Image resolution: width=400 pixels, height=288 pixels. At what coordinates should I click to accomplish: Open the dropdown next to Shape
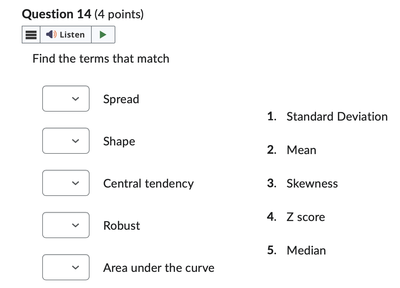(x=66, y=141)
